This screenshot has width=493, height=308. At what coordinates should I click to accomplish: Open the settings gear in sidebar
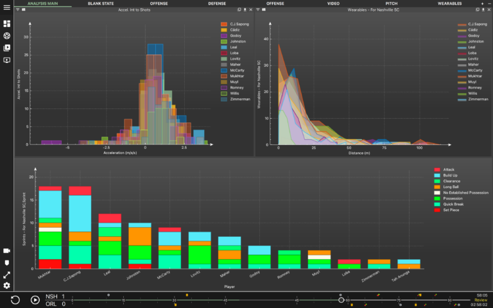(6, 286)
